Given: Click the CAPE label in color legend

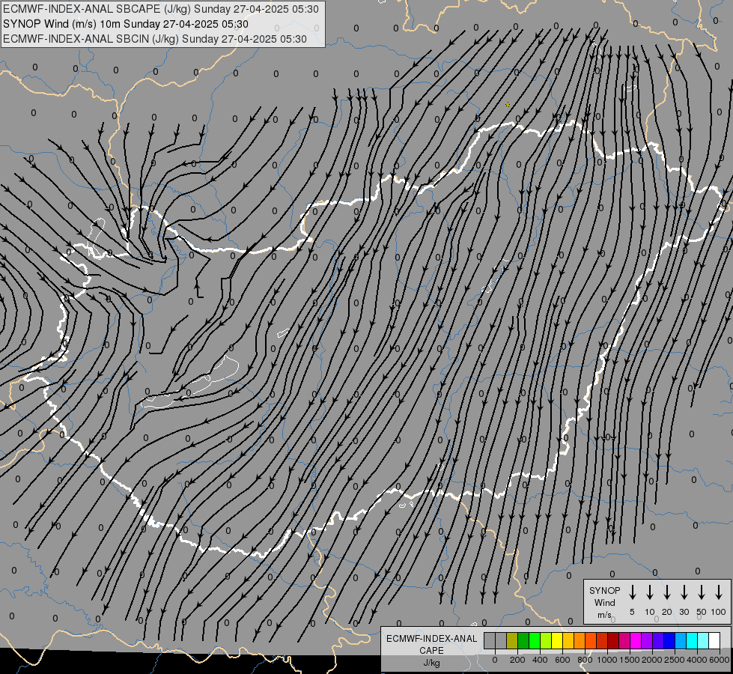Looking at the screenshot, I should [431, 651].
